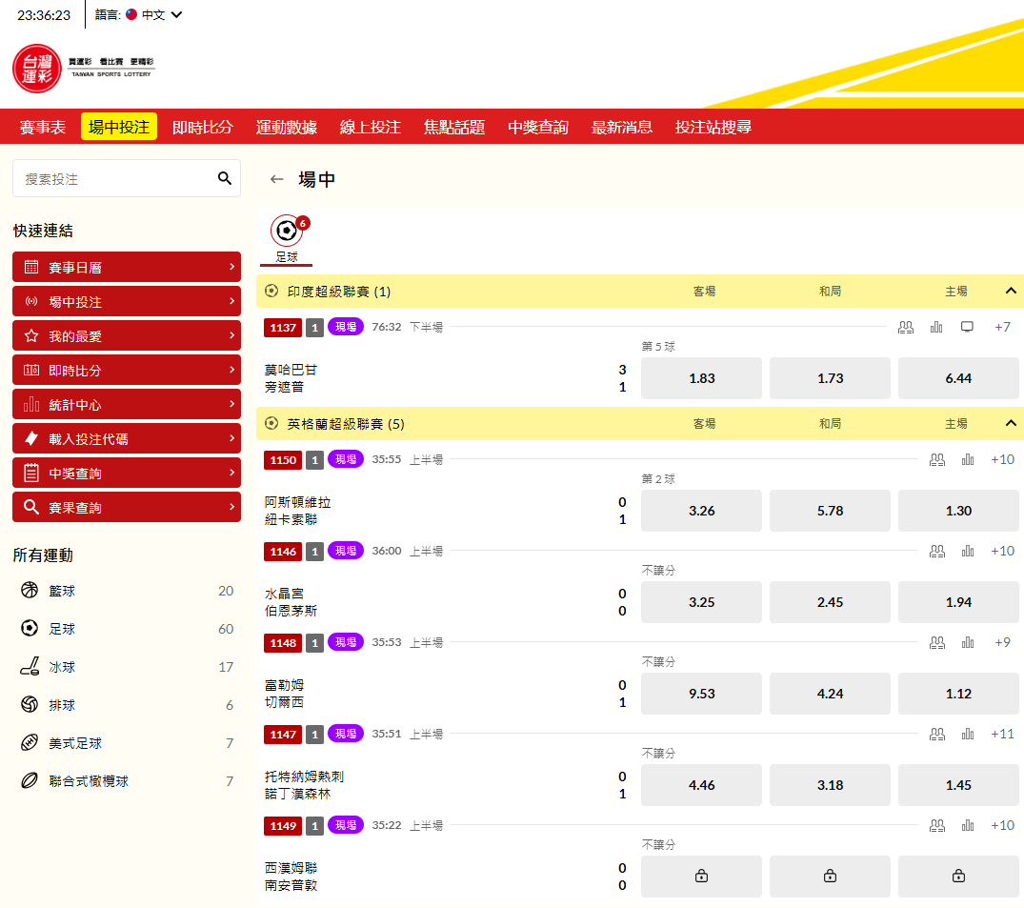Click the Taiwan Sports Lottery logo

[x=83, y=69]
